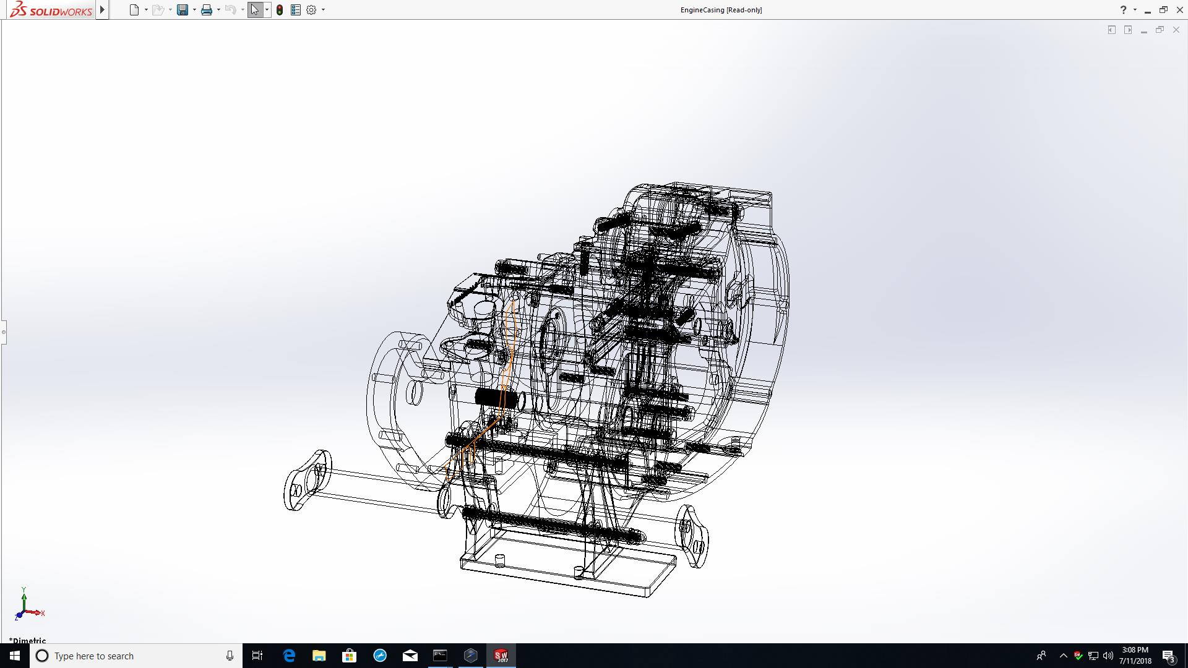Open the Options gear dropdown arrow
This screenshot has height=668, width=1188.
coord(323,10)
